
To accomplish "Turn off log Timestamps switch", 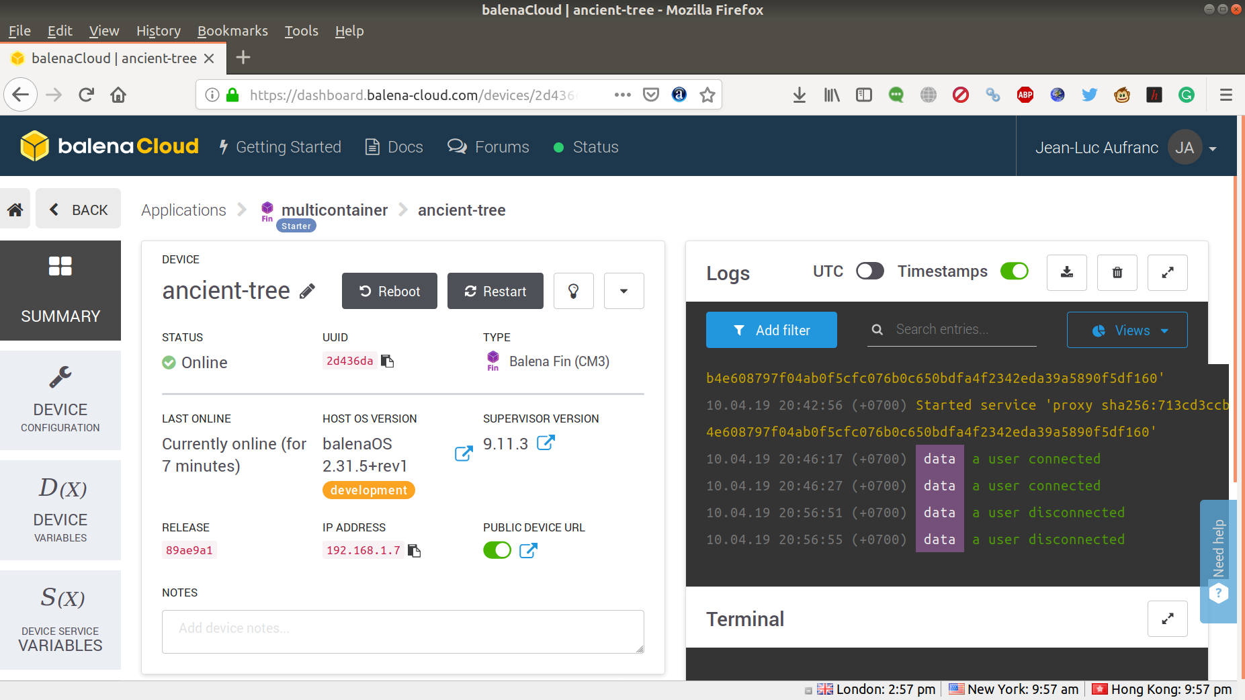I will tap(1015, 271).
